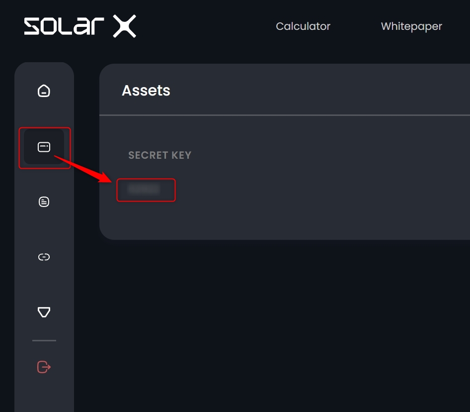470x412 pixels.
Task: Click the blurred secret key value
Action: click(x=144, y=189)
